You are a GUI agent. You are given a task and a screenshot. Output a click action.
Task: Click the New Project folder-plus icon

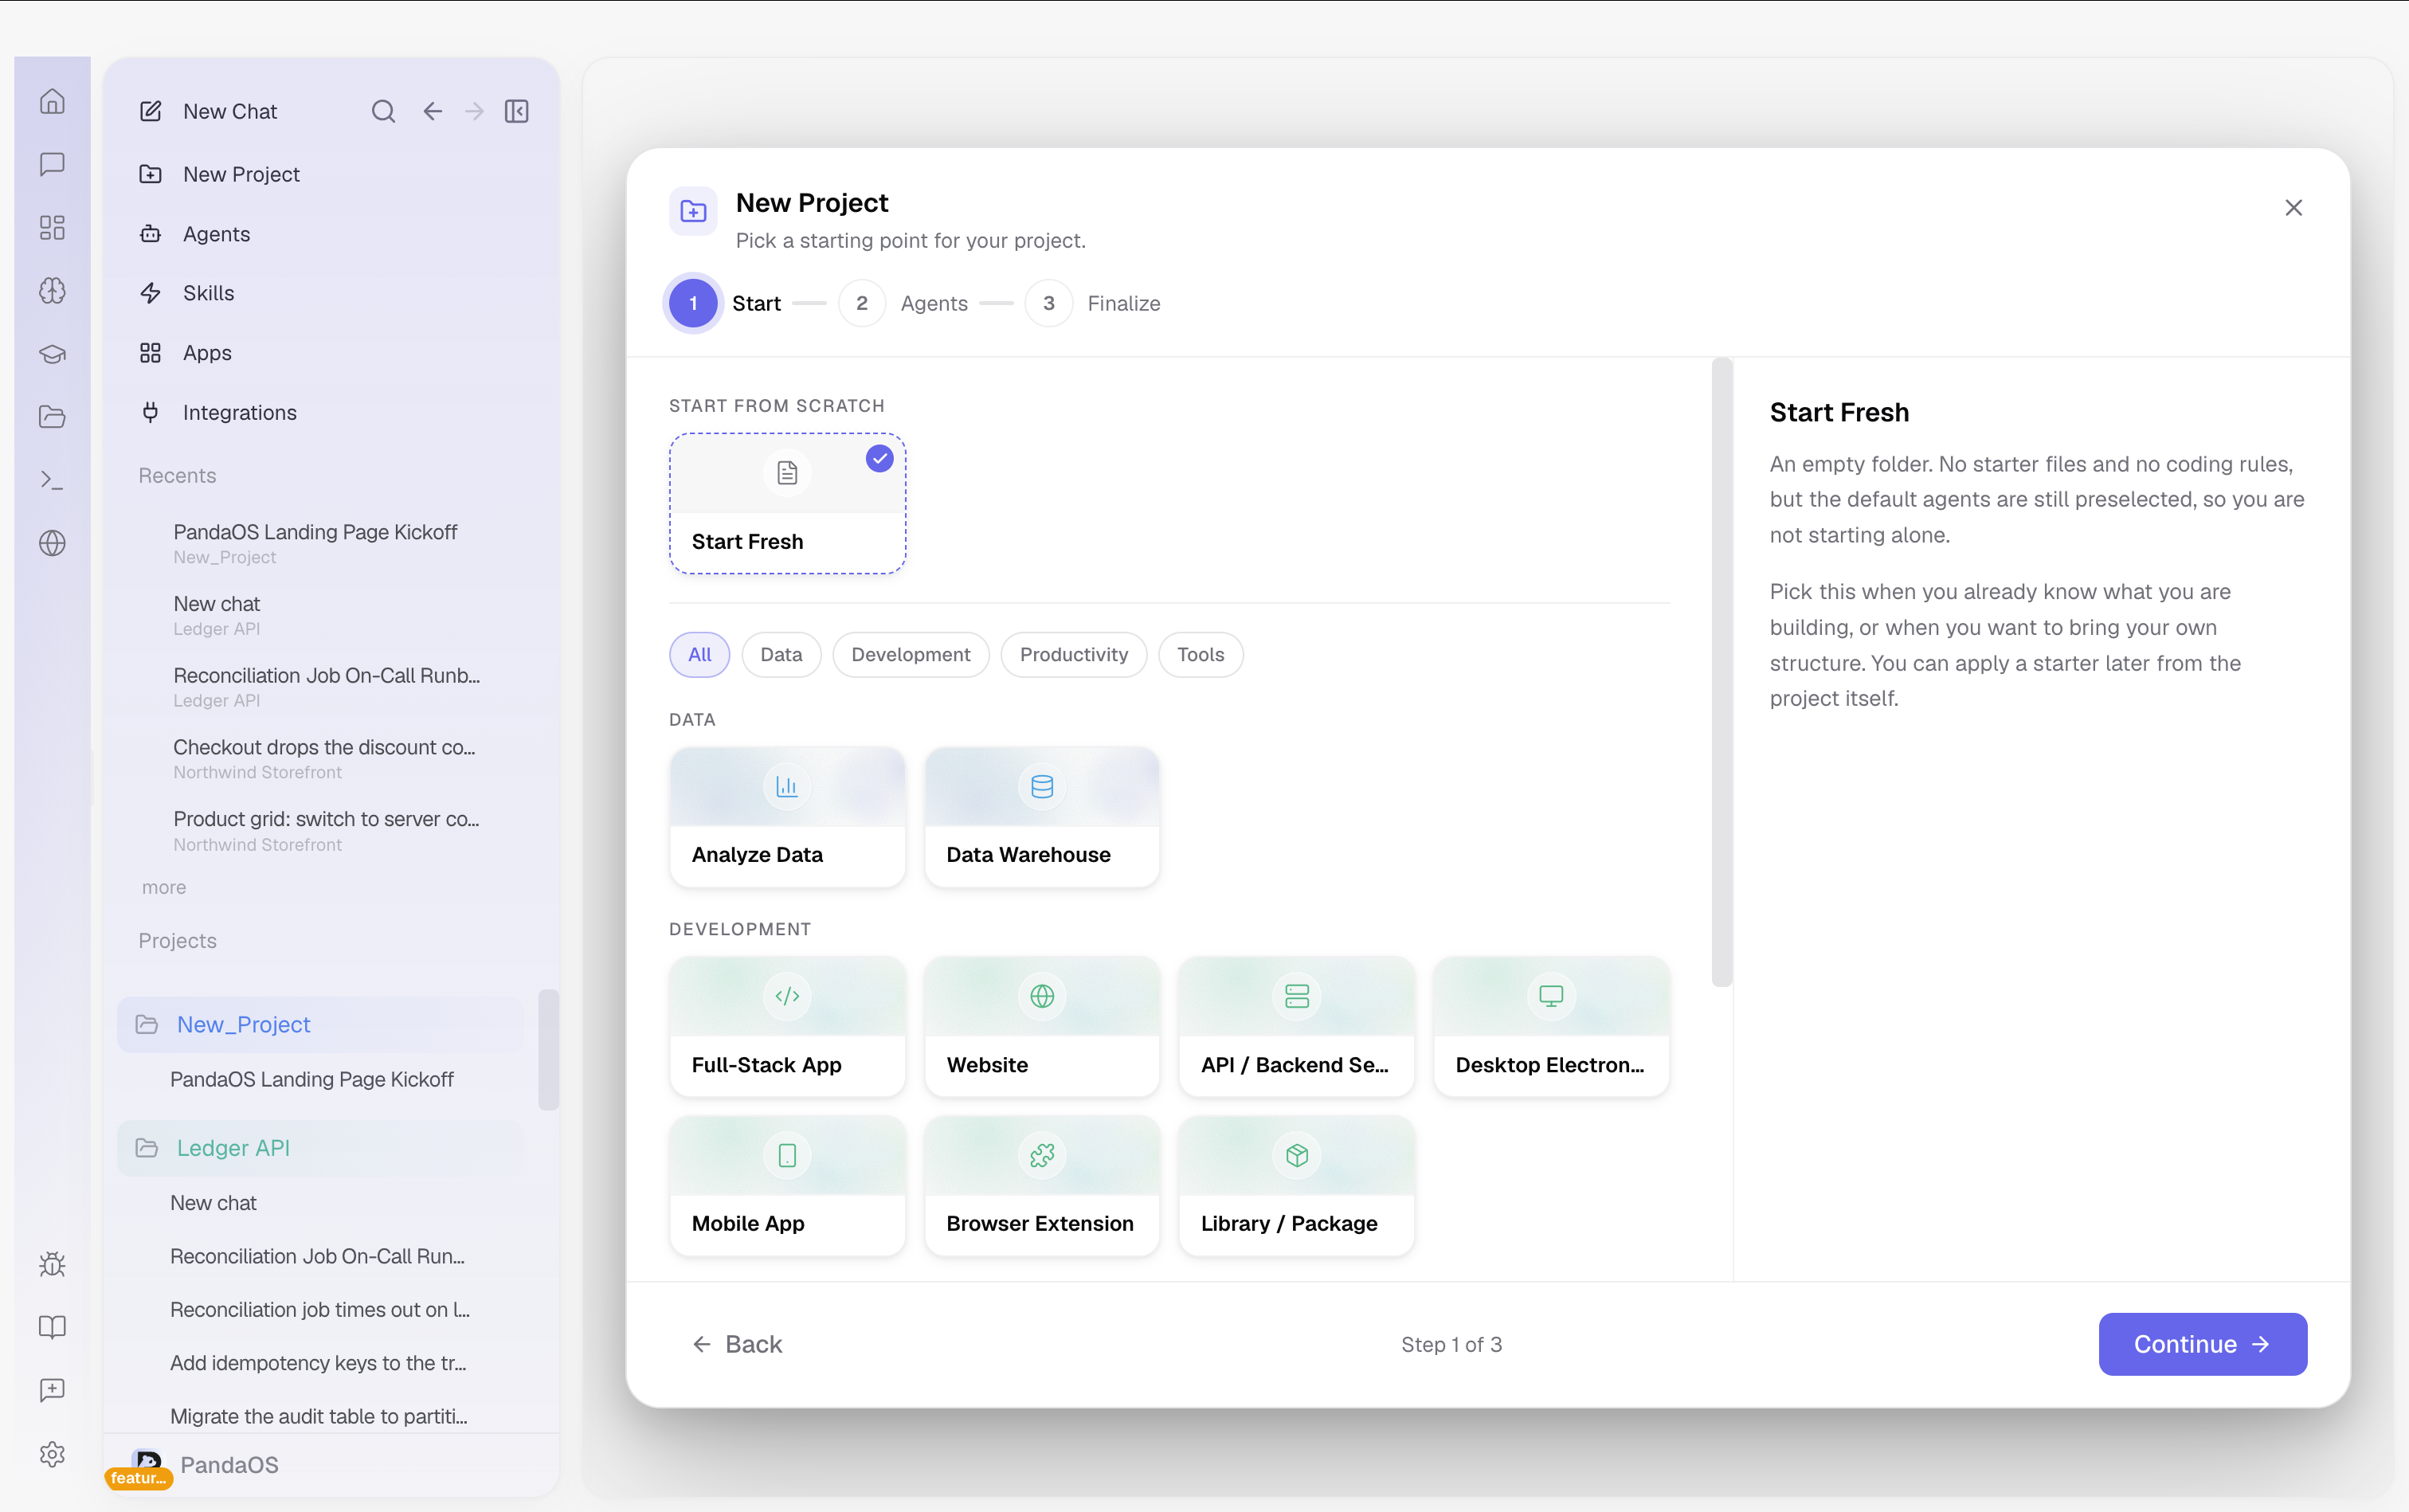(x=150, y=174)
